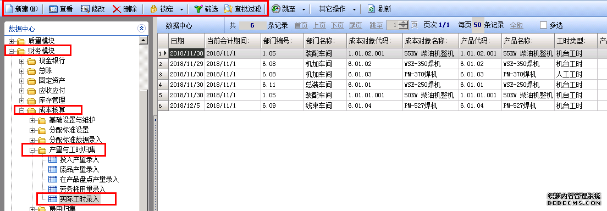Screen dimensions: 607x211
Task: Click the panel splitter collapse arrow
Action: click(155, 120)
